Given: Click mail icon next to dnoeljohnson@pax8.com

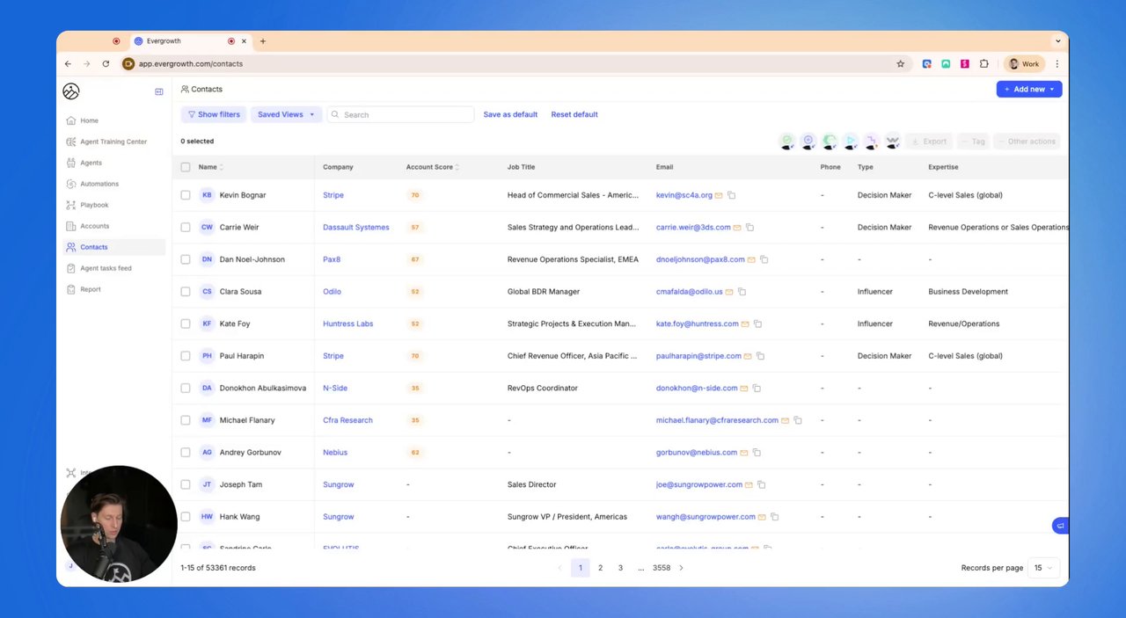Looking at the screenshot, I should click(x=751, y=259).
